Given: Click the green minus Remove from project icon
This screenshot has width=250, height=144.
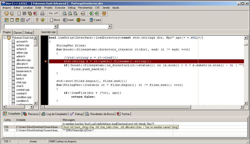Looking at the screenshot, I should pos(97,13).
